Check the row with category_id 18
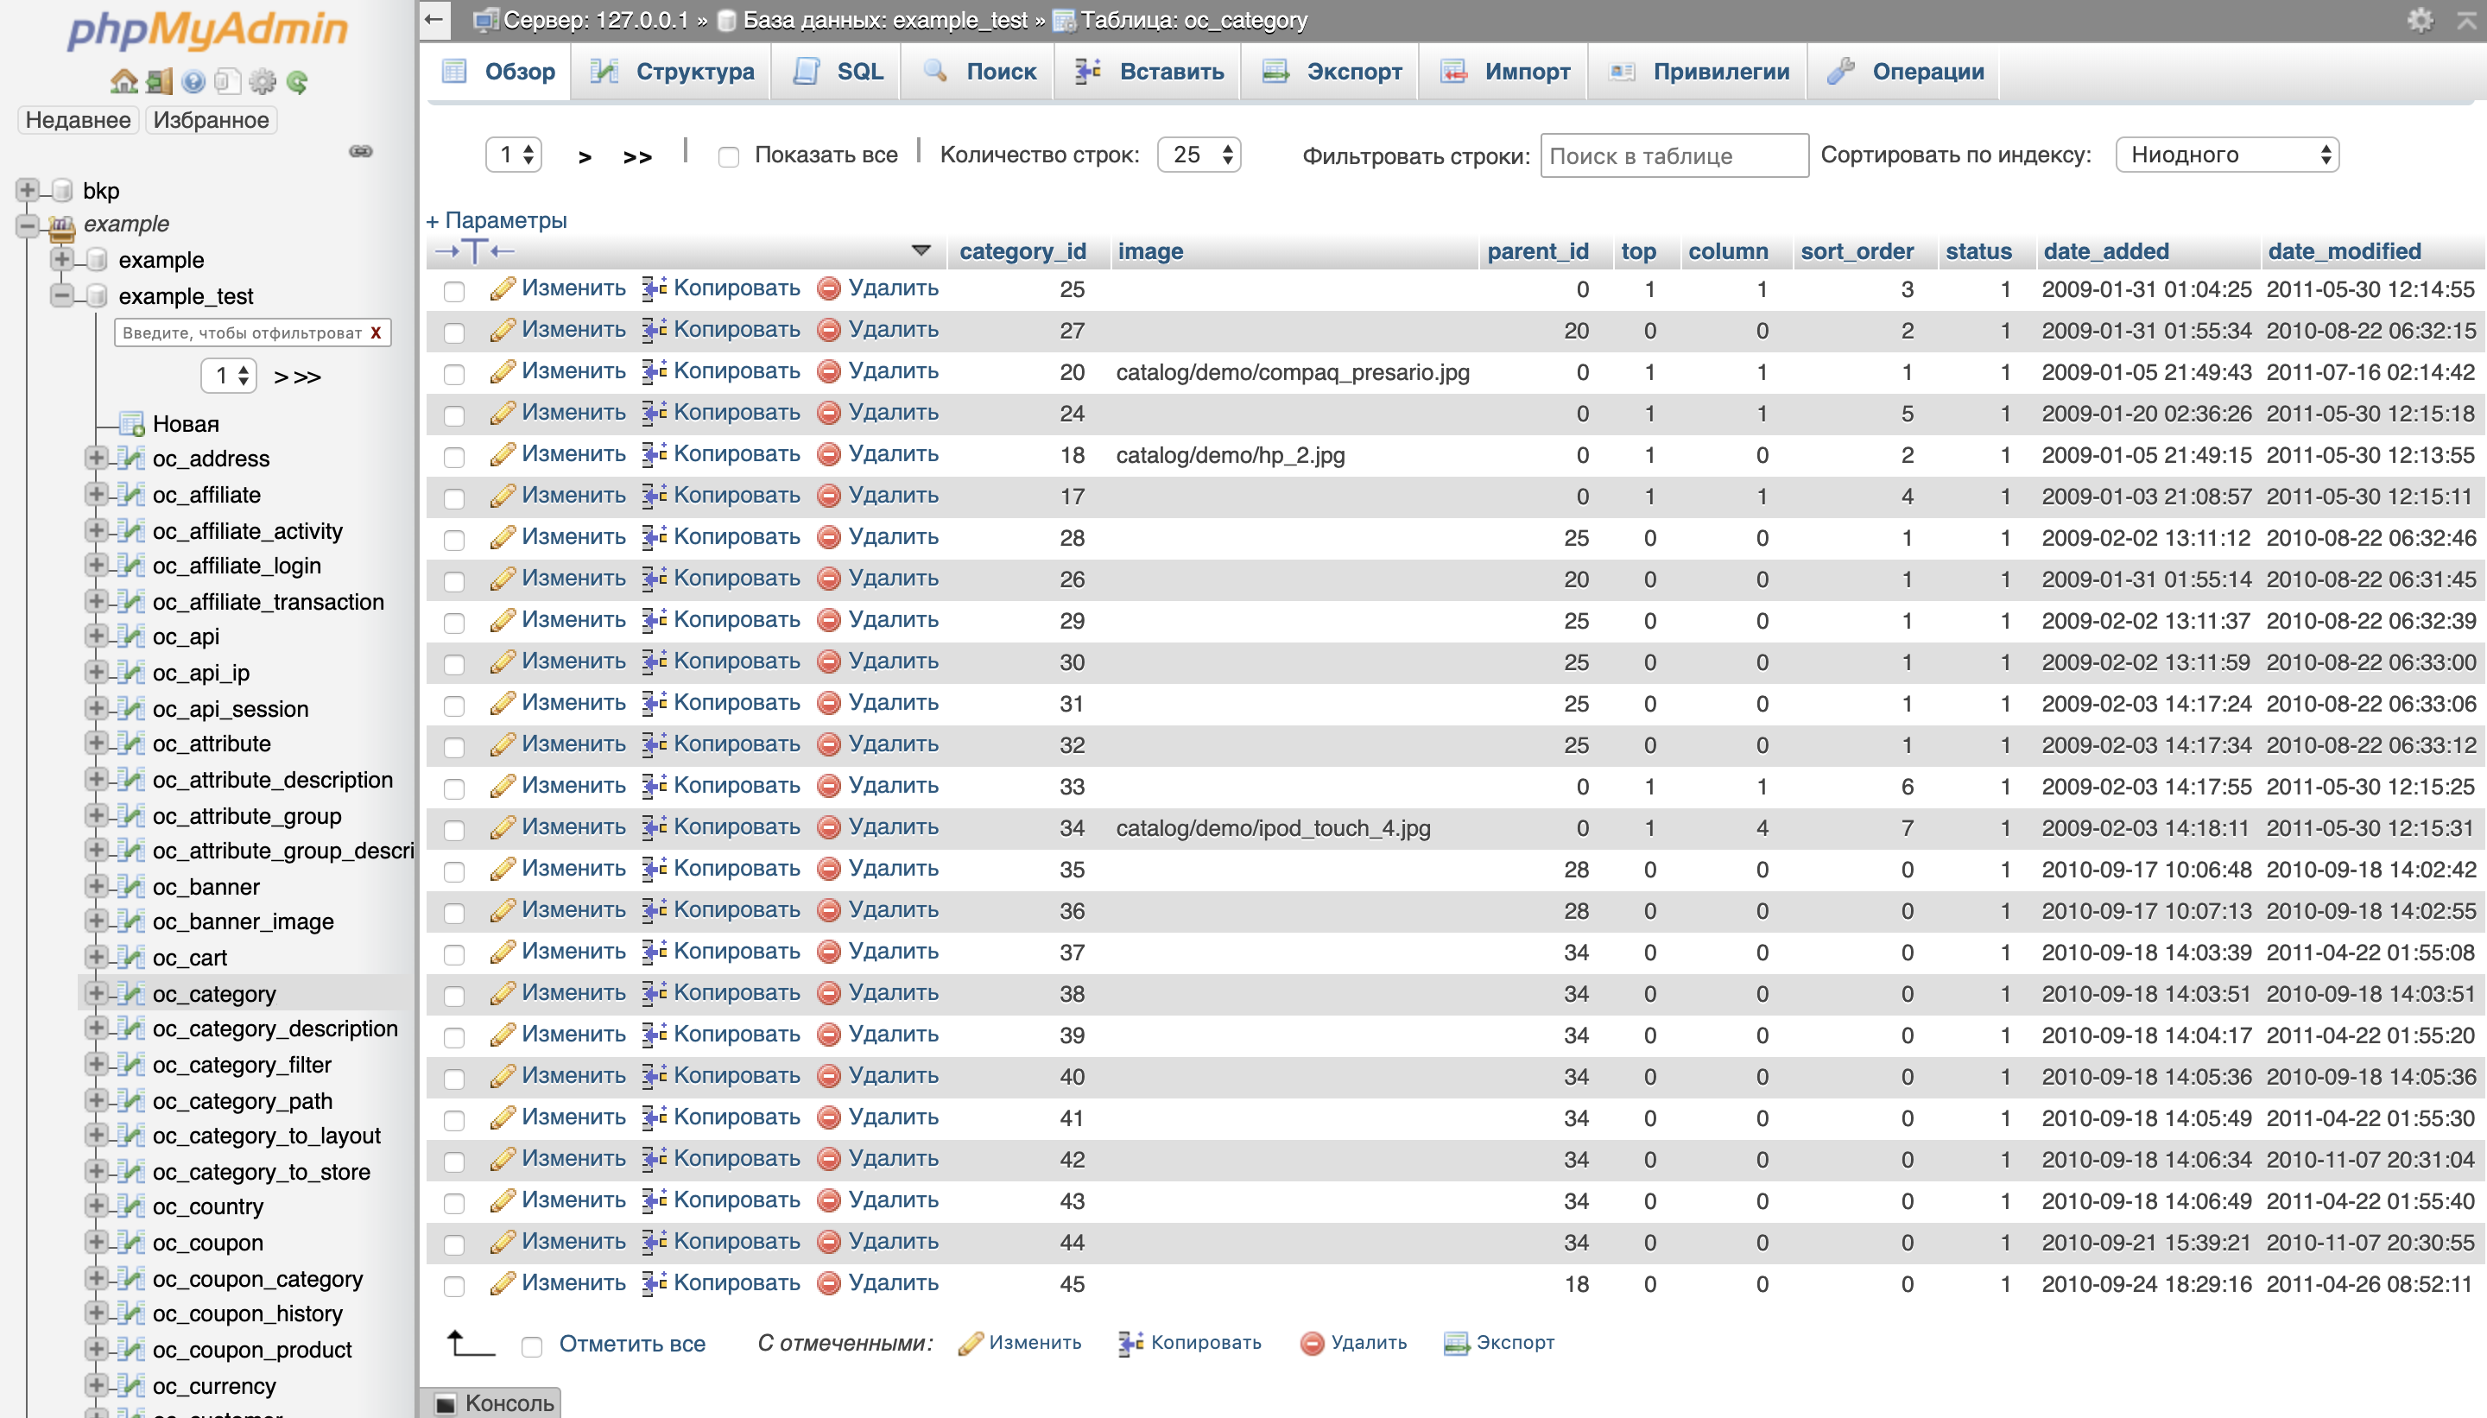 click(453, 457)
